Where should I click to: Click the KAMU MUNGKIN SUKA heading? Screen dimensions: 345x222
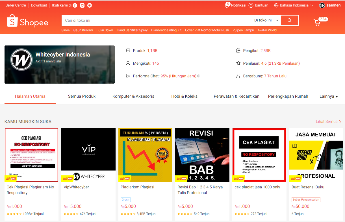28,122
